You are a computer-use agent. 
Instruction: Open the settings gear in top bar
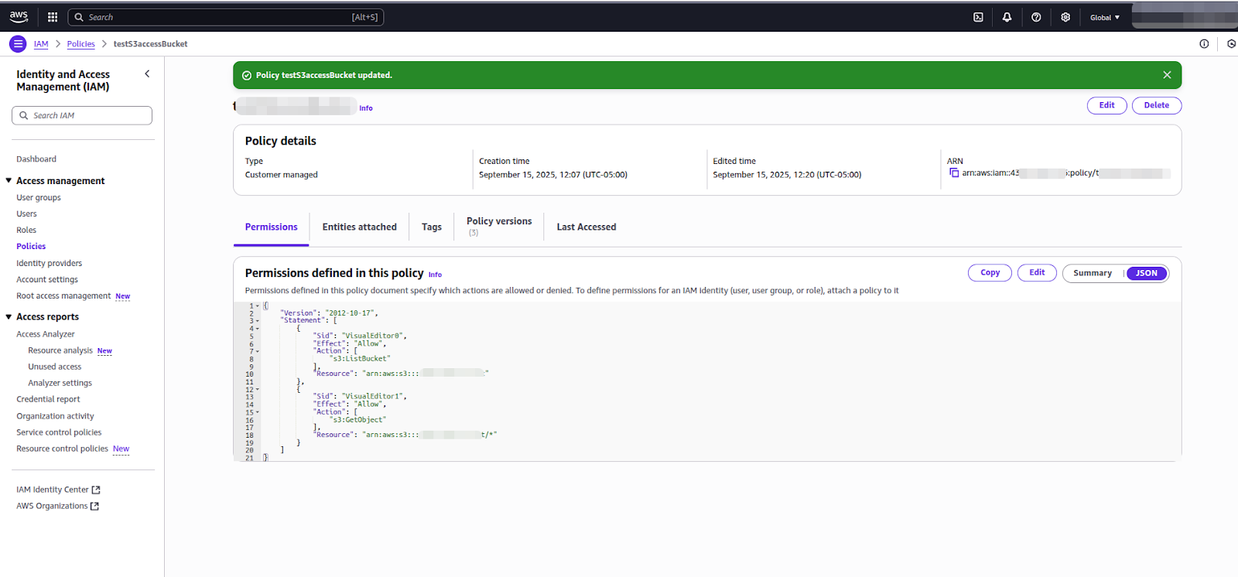(1065, 17)
